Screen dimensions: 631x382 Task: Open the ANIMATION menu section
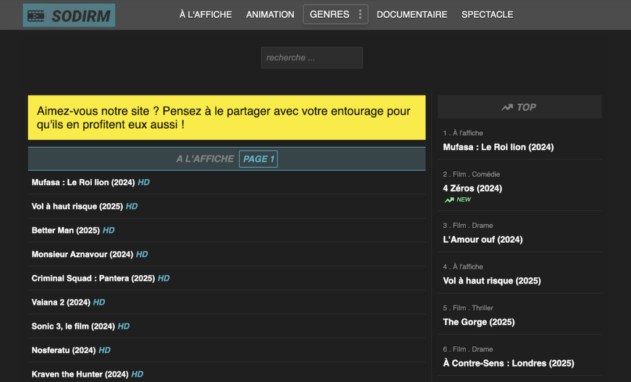pyautogui.click(x=270, y=14)
